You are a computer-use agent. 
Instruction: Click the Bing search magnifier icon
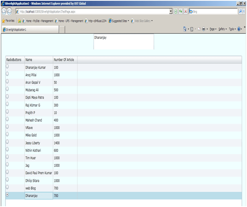point(241,11)
